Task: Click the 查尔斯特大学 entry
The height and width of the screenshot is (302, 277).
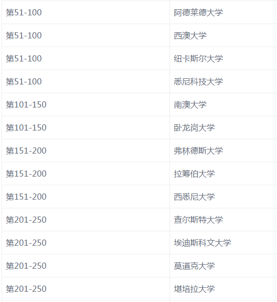Action: (x=199, y=220)
